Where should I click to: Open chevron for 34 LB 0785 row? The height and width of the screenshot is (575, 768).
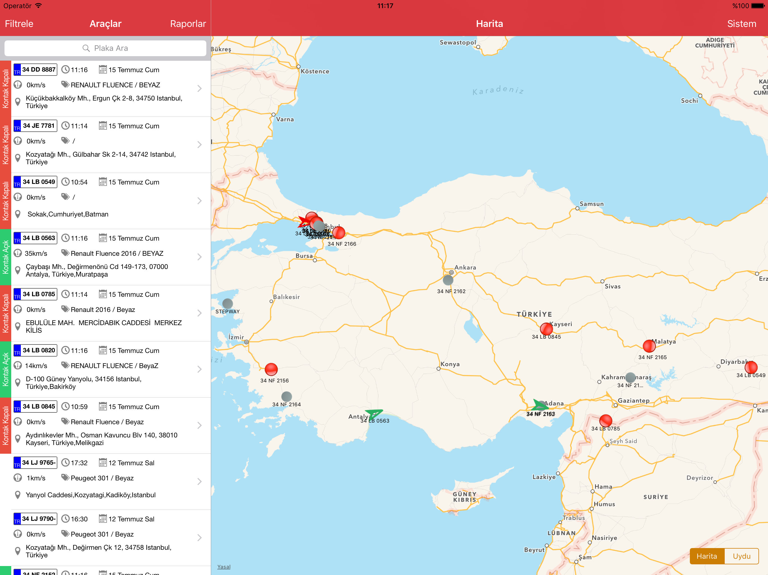coord(199,313)
